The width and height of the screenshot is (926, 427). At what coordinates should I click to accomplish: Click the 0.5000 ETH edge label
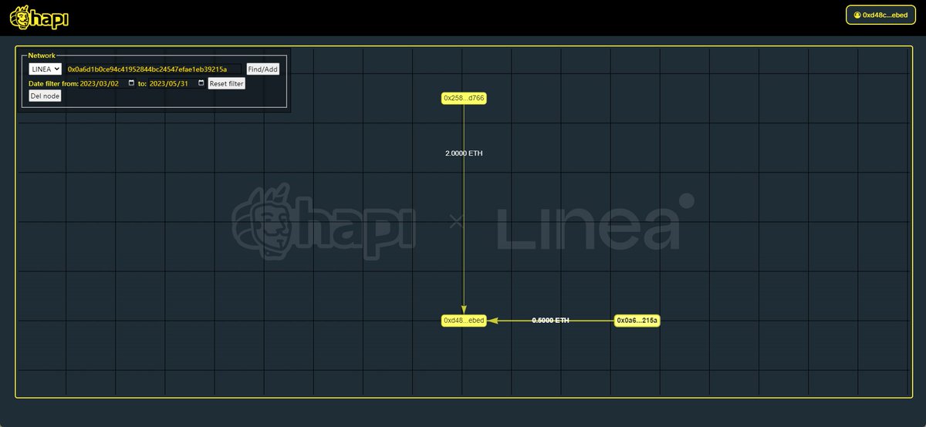551,320
